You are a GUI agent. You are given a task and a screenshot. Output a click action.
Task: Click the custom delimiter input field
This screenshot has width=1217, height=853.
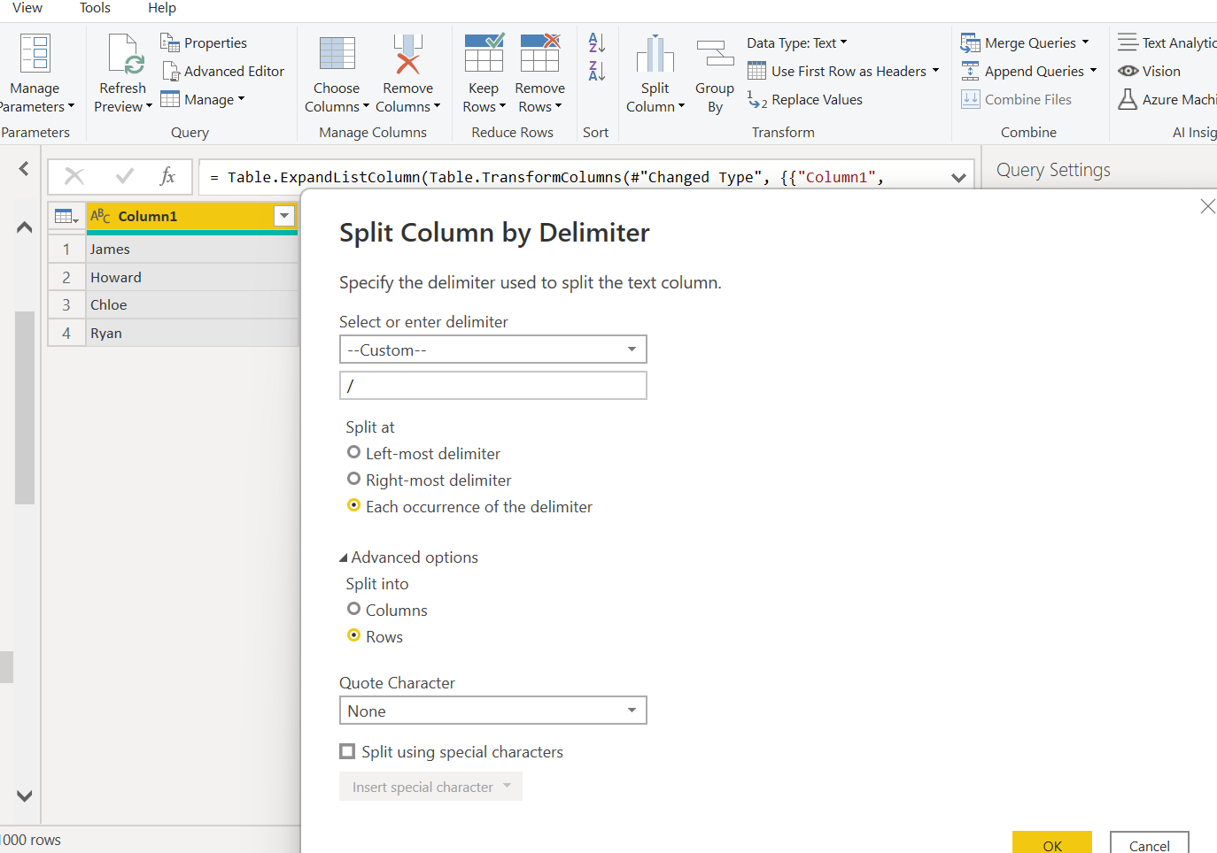493,386
